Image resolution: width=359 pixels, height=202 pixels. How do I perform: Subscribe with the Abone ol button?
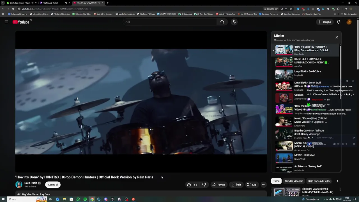tap(53, 185)
